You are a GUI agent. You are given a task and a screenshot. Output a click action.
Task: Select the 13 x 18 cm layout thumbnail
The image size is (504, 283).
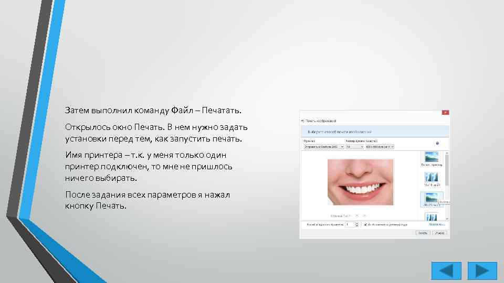pyautogui.click(x=432, y=179)
